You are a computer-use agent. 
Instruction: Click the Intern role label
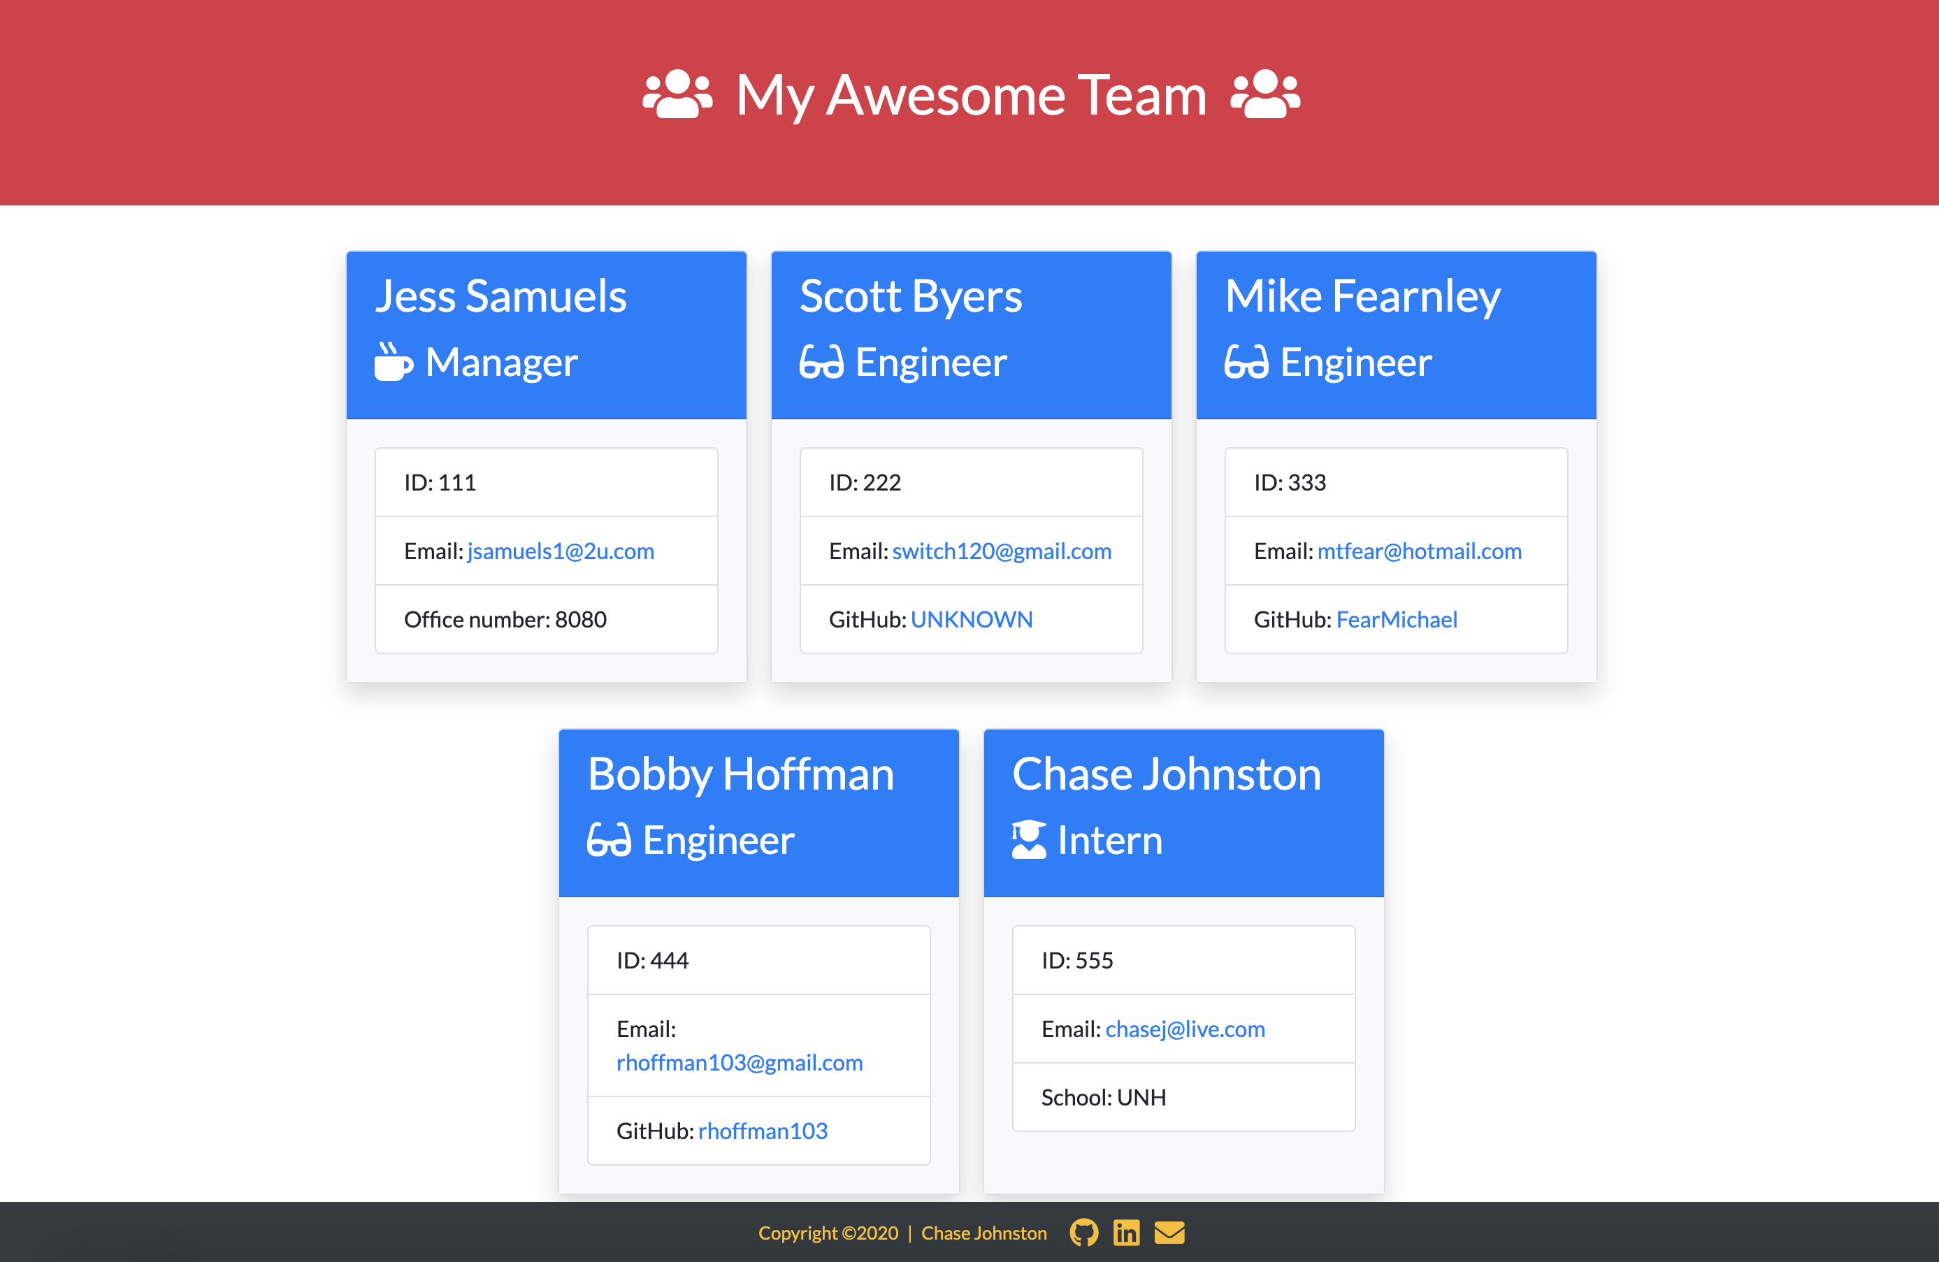pos(1109,840)
